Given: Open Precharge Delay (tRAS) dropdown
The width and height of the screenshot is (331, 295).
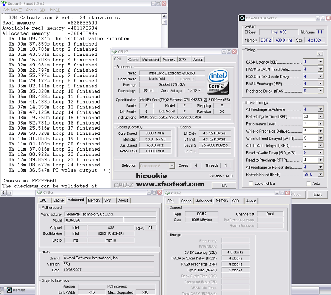Looking at the screenshot, I should click(320, 91).
